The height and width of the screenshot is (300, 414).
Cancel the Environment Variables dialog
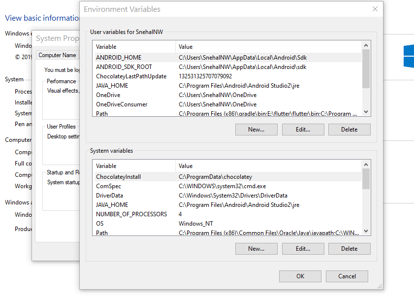[x=347, y=276]
